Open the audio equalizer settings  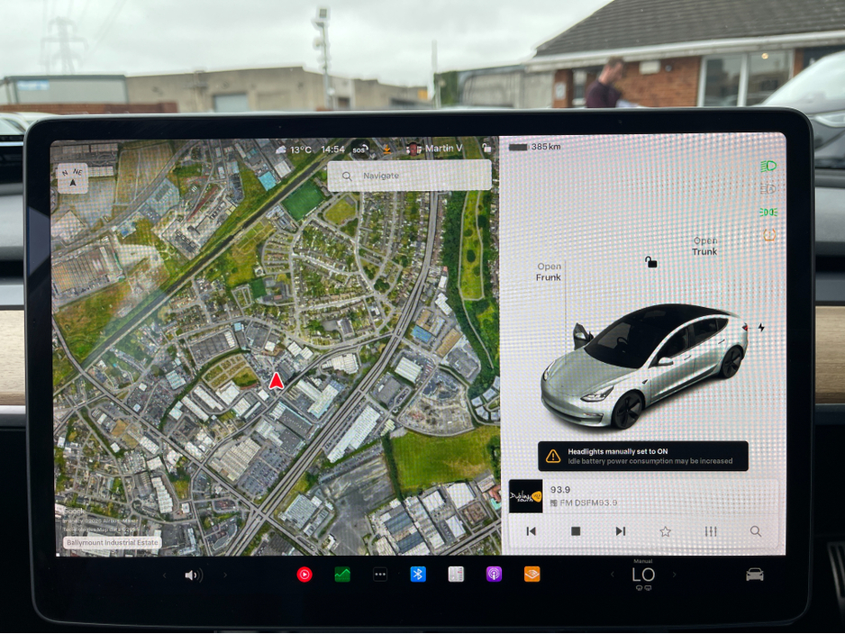(x=711, y=531)
